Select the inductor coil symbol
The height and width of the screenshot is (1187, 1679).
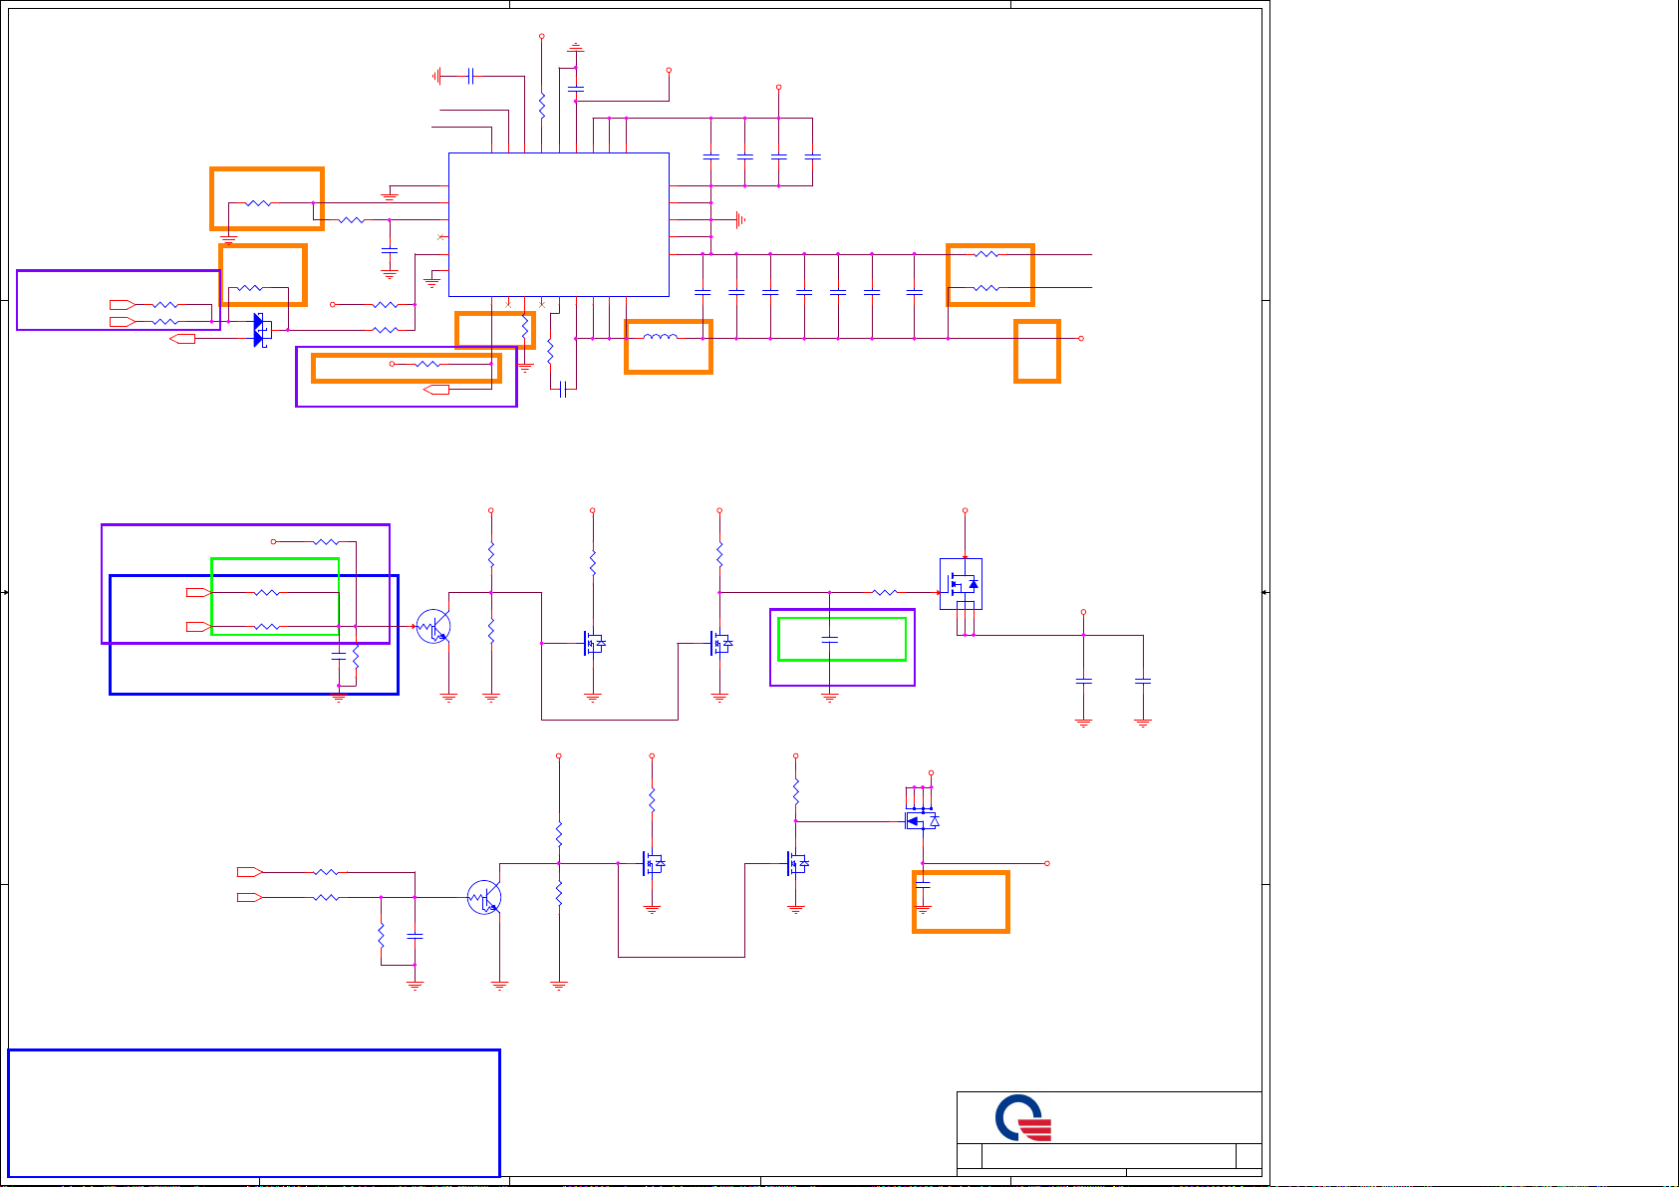point(661,337)
